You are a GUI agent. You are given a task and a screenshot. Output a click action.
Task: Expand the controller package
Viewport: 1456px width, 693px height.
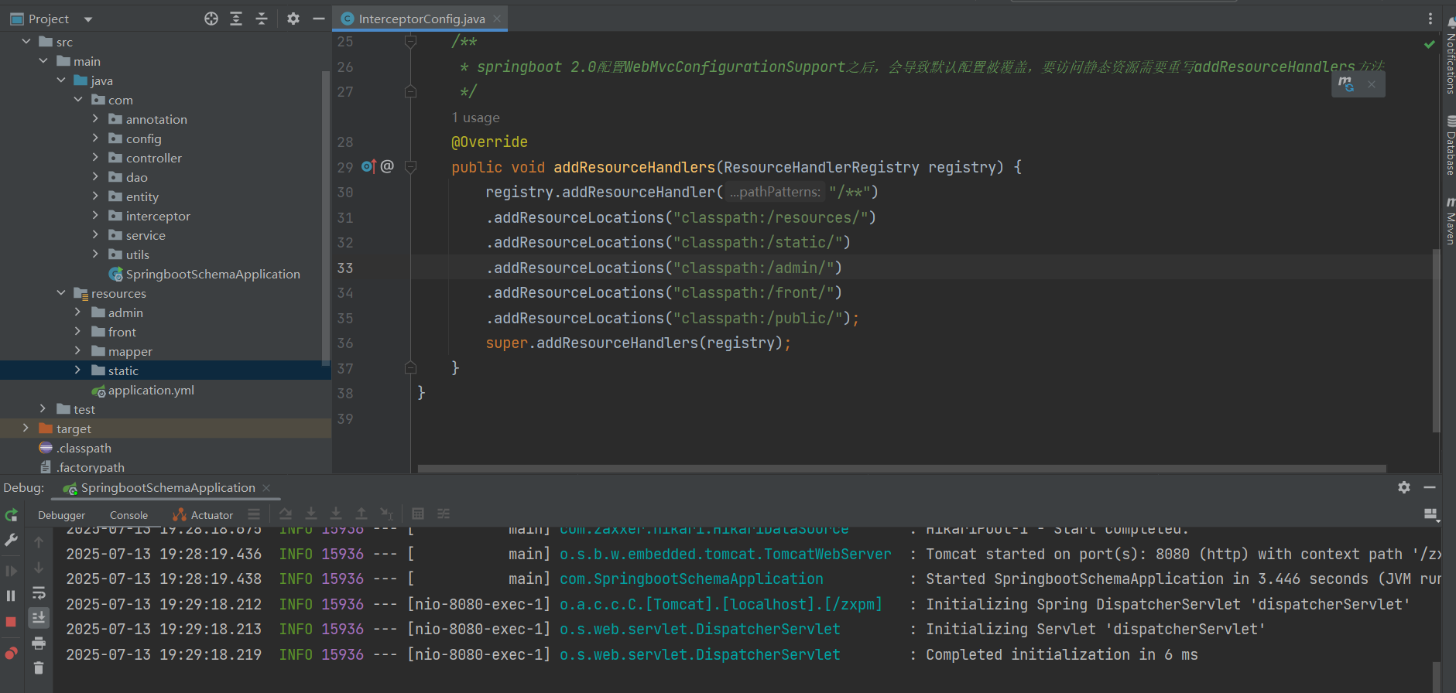click(x=95, y=157)
